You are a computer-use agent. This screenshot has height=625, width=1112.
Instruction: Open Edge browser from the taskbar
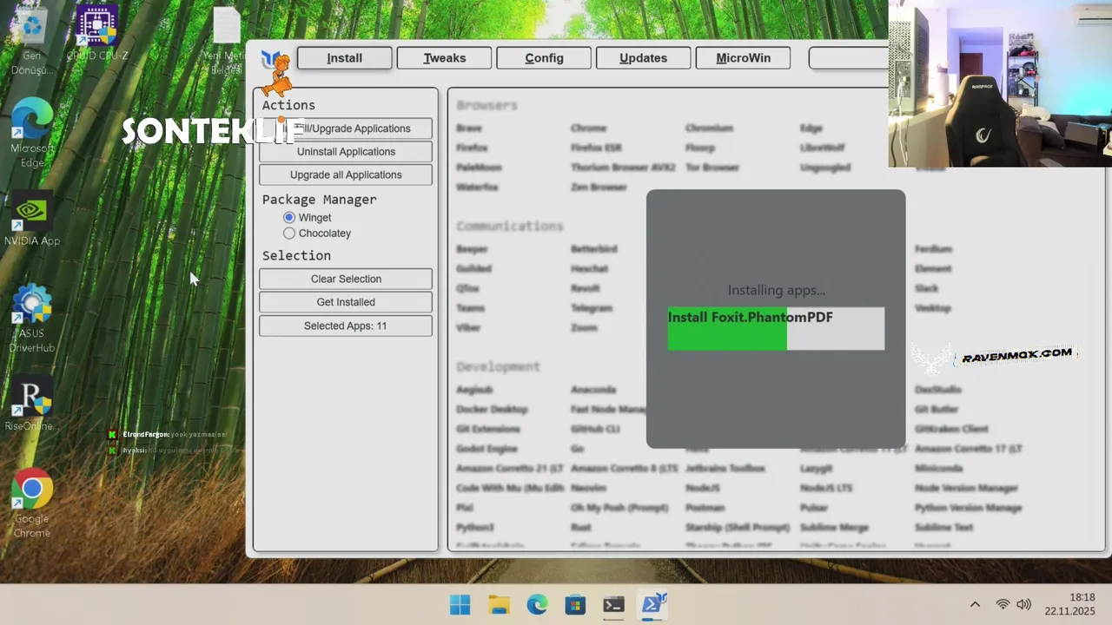click(x=537, y=605)
